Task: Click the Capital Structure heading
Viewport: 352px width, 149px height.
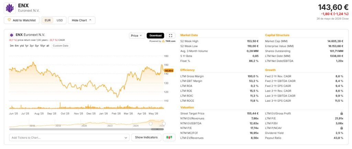Action: pos(277,35)
